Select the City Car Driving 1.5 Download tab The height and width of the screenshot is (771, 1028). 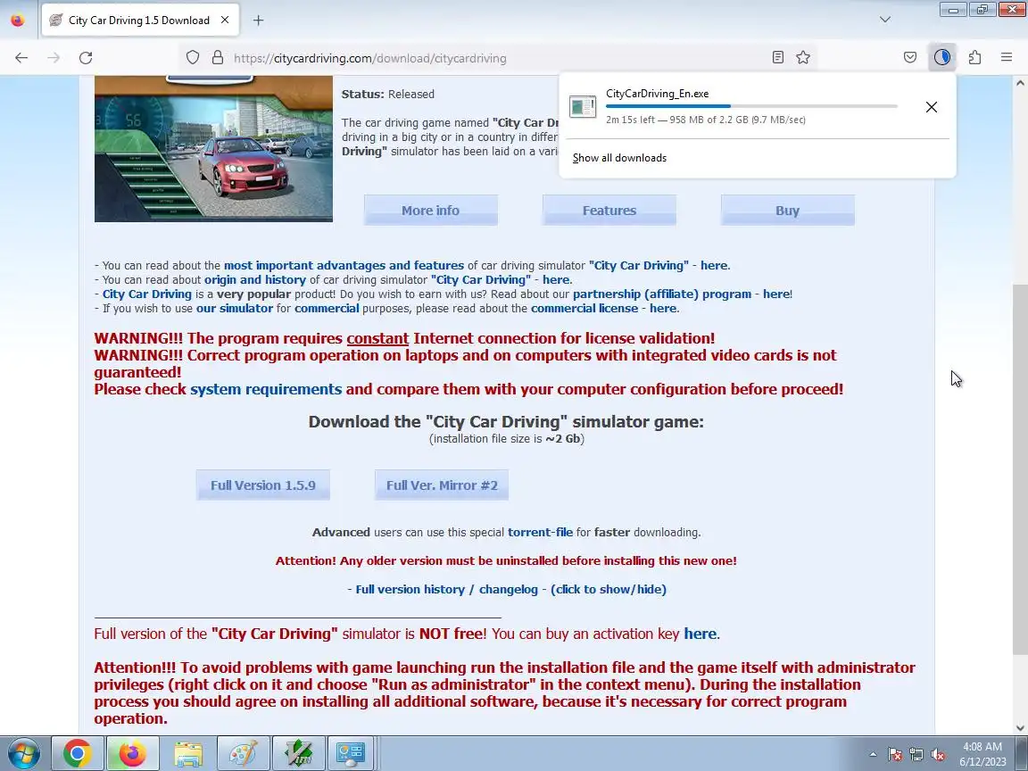[139, 21]
